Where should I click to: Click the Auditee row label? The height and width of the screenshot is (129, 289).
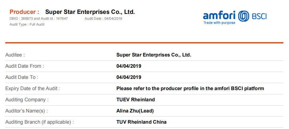coord(15,55)
